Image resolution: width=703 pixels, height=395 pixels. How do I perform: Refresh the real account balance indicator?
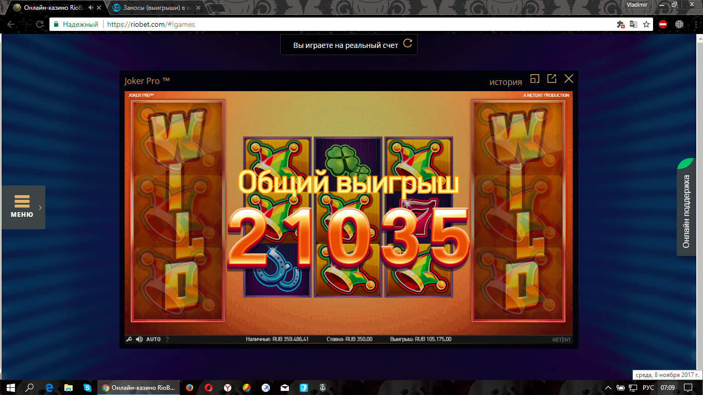click(x=407, y=43)
